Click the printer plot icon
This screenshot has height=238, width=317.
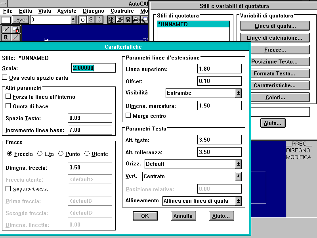pyautogui.click(x=136, y=19)
